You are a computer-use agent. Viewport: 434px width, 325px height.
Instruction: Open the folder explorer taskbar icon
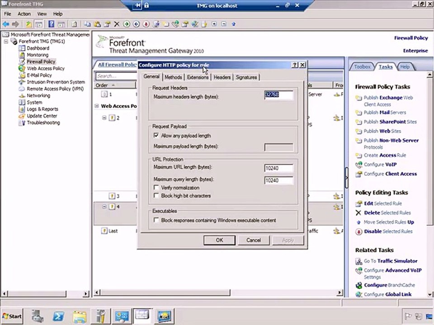80,316
